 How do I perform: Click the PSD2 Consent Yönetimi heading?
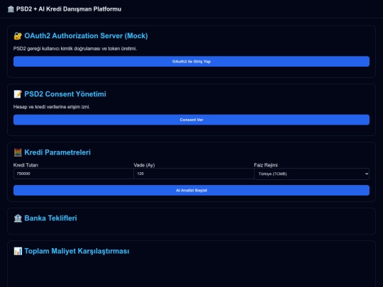point(65,94)
